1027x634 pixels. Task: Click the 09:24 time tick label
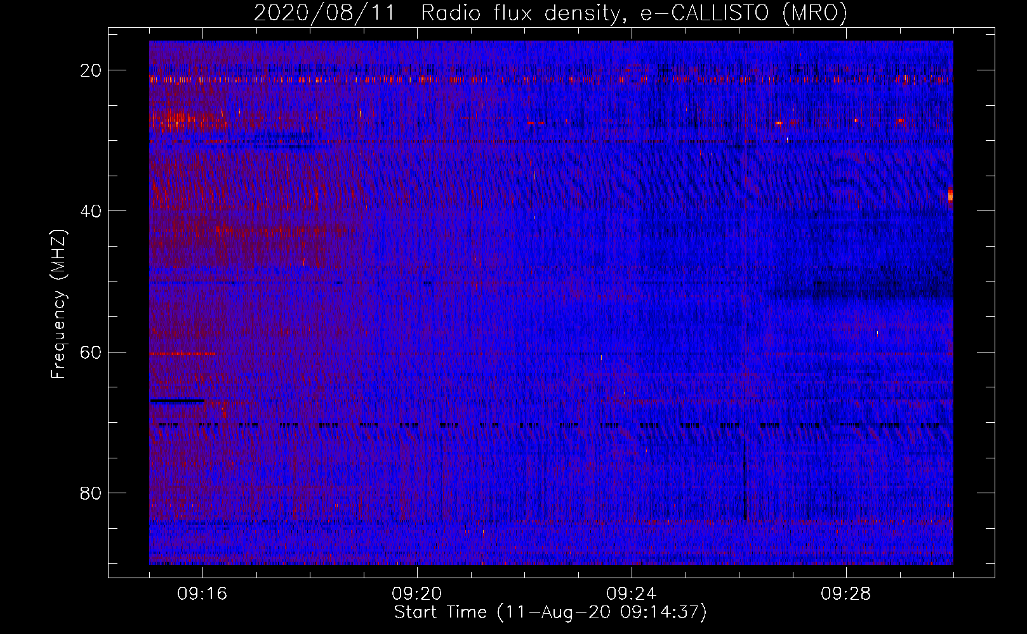click(632, 594)
